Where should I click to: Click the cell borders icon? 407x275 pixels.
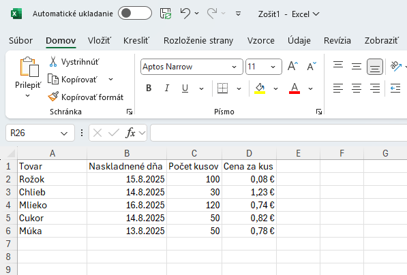click(x=223, y=88)
